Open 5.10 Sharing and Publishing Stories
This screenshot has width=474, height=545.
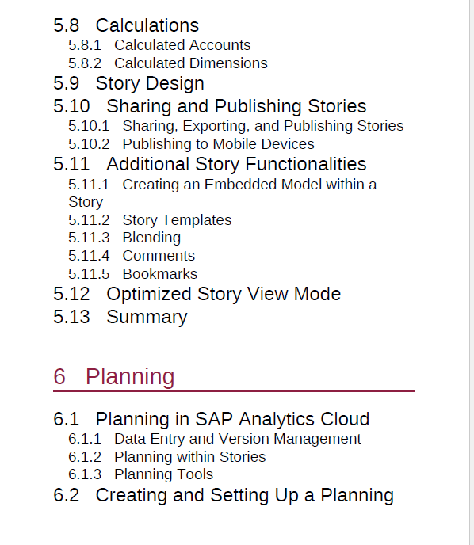(x=210, y=106)
